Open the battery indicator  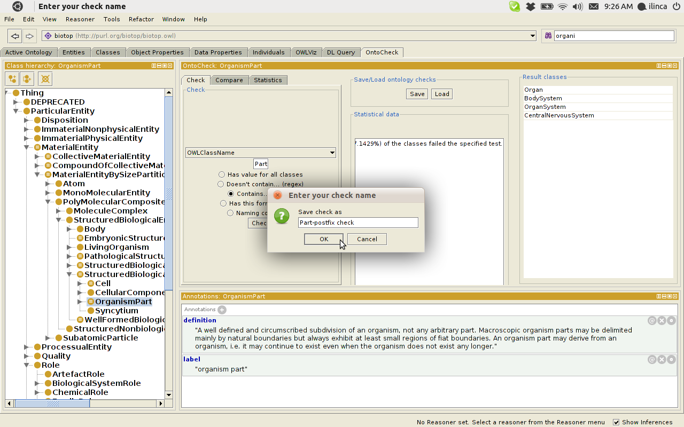[x=547, y=6]
